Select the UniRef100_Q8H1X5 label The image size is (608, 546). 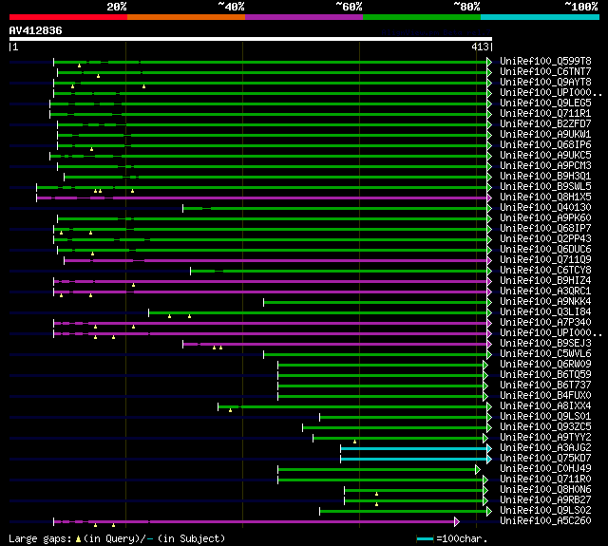(545, 198)
